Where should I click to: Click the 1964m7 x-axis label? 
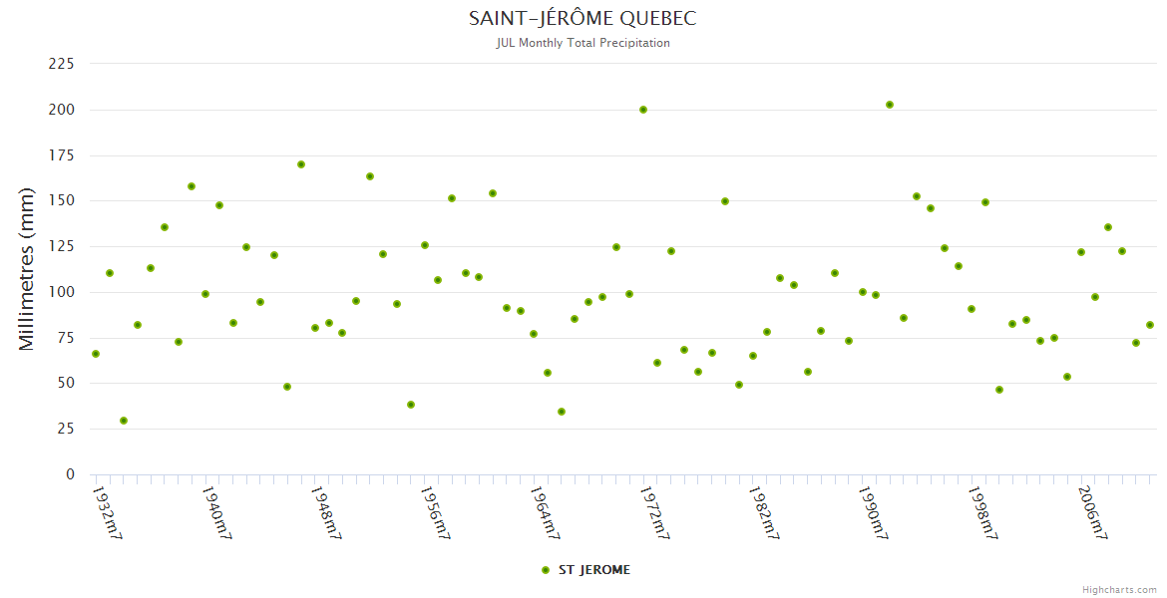click(544, 513)
